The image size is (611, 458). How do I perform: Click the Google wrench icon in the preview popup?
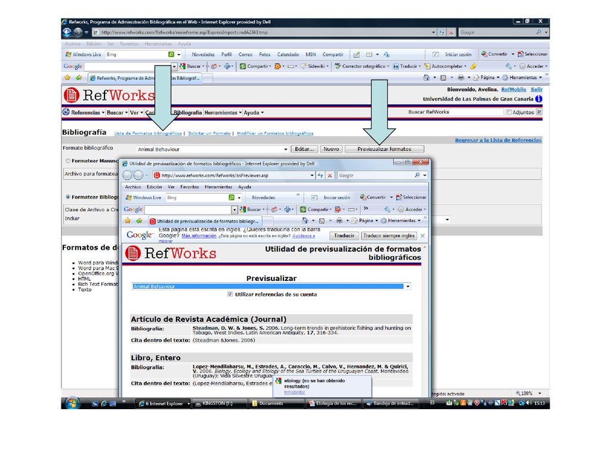pyautogui.click(x=387, y=209)
